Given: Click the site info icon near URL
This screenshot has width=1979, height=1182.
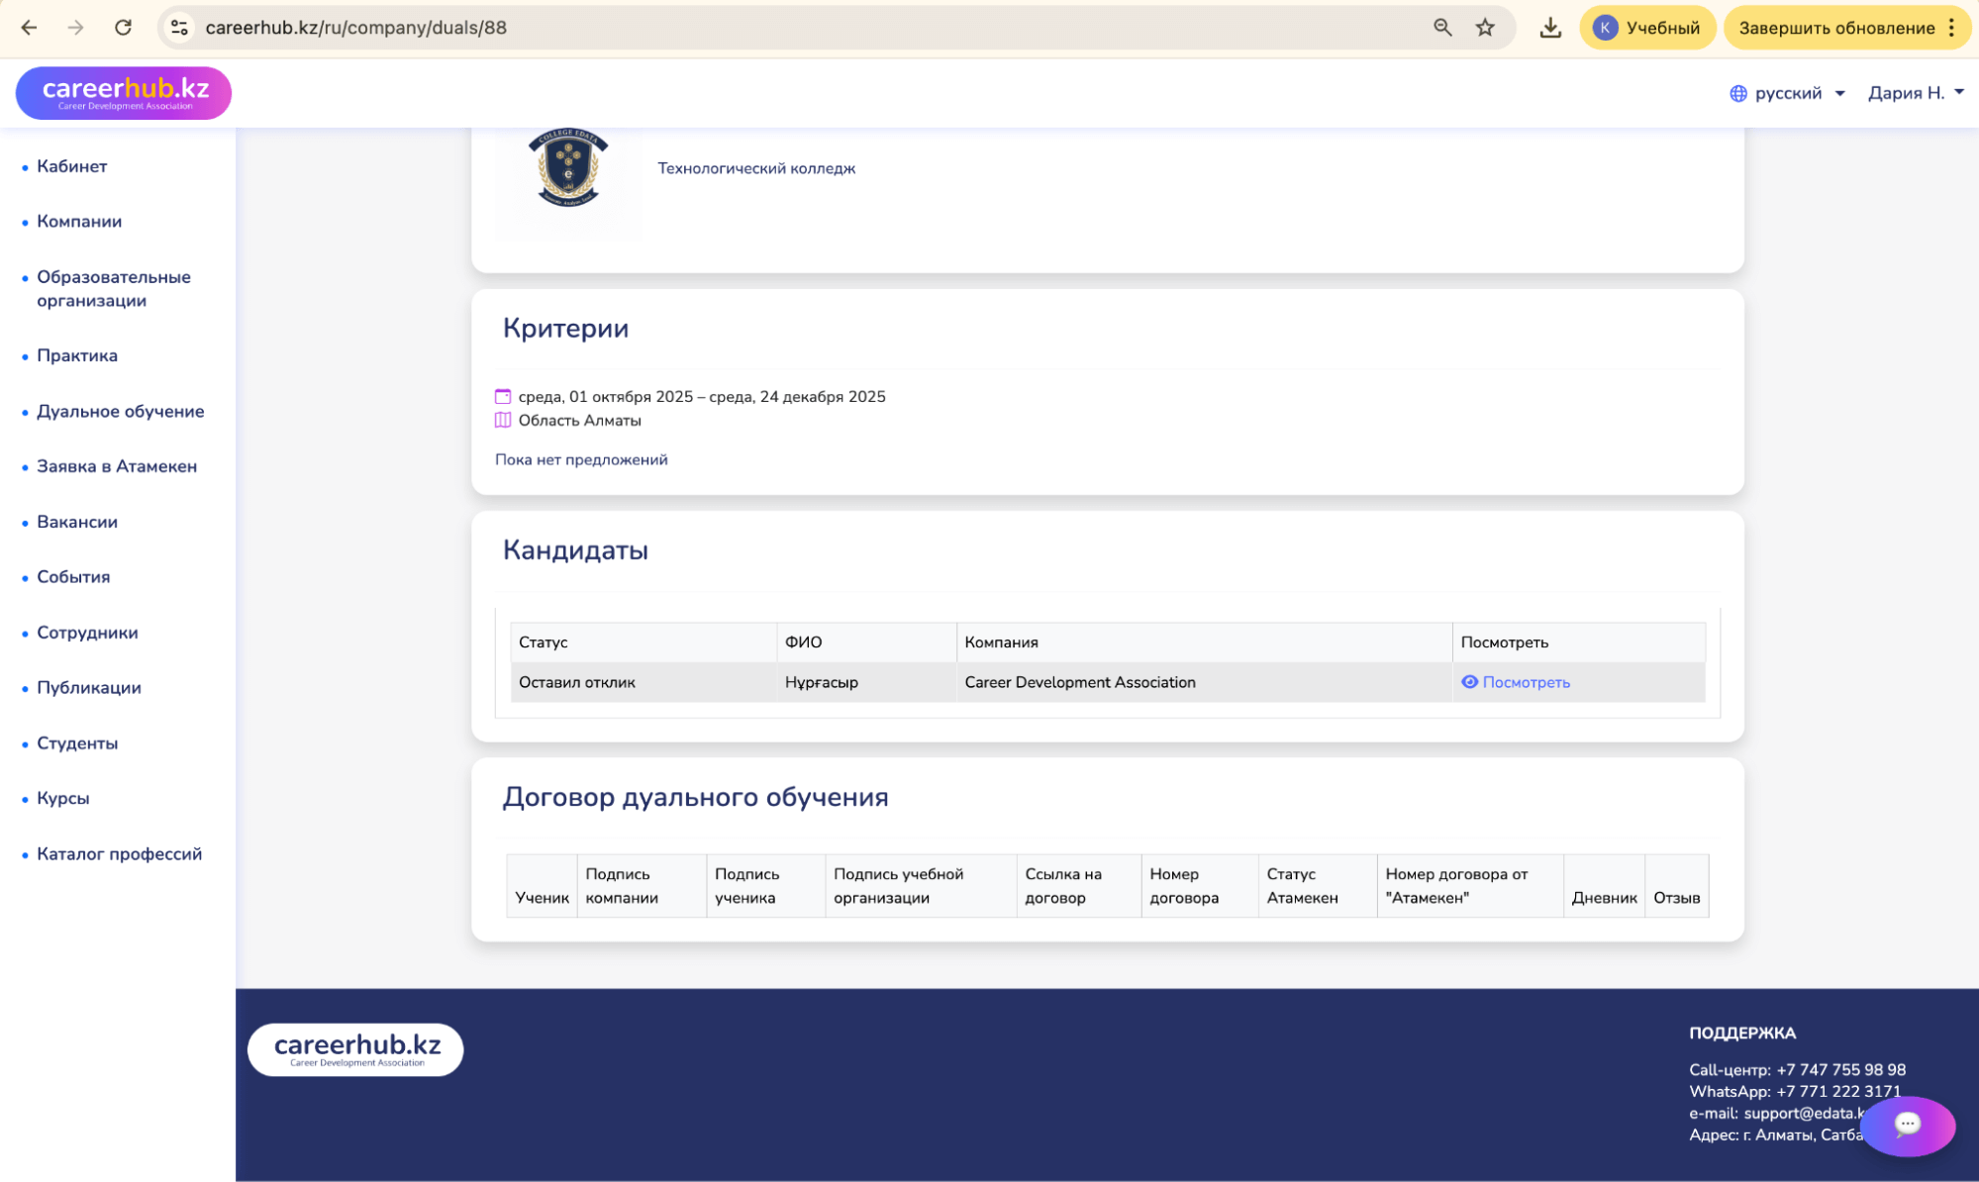Looking at the screenshot, I should [x=179, y=28].
